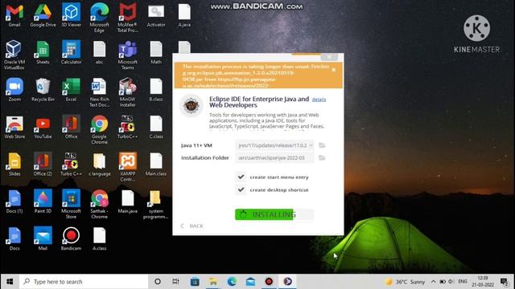The width and height of the screenshot is (515, 289).
Task: Open the Gmail desktop shortcut
Action: click(x=14, y=15)
